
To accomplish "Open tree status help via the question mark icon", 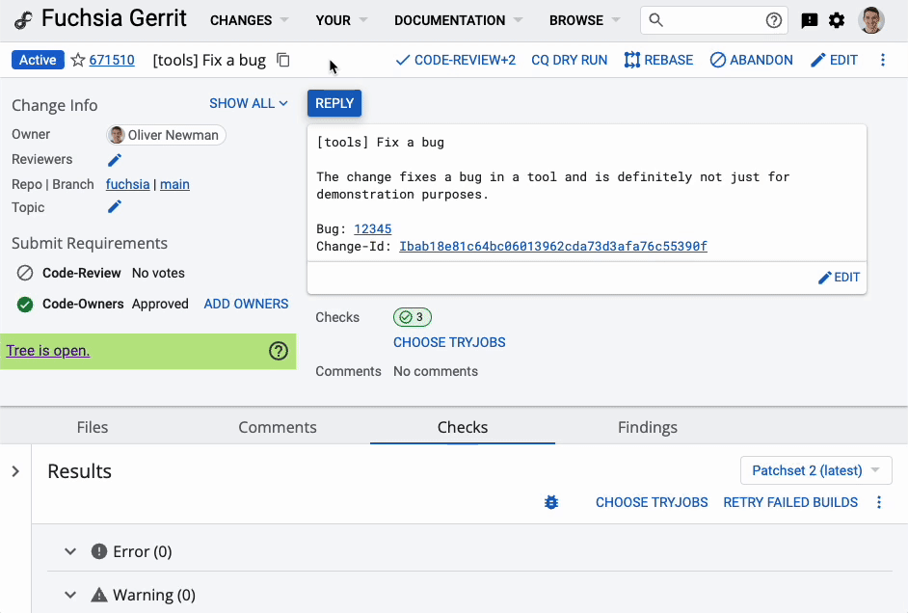I will (279, 351).
